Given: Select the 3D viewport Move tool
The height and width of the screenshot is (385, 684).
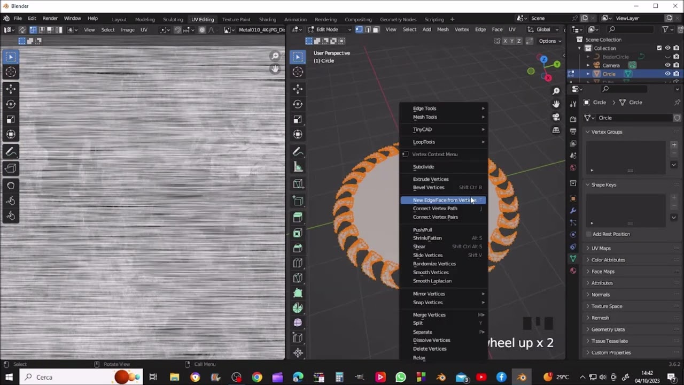Looking at the screenshot, I should tap(298, 89).
